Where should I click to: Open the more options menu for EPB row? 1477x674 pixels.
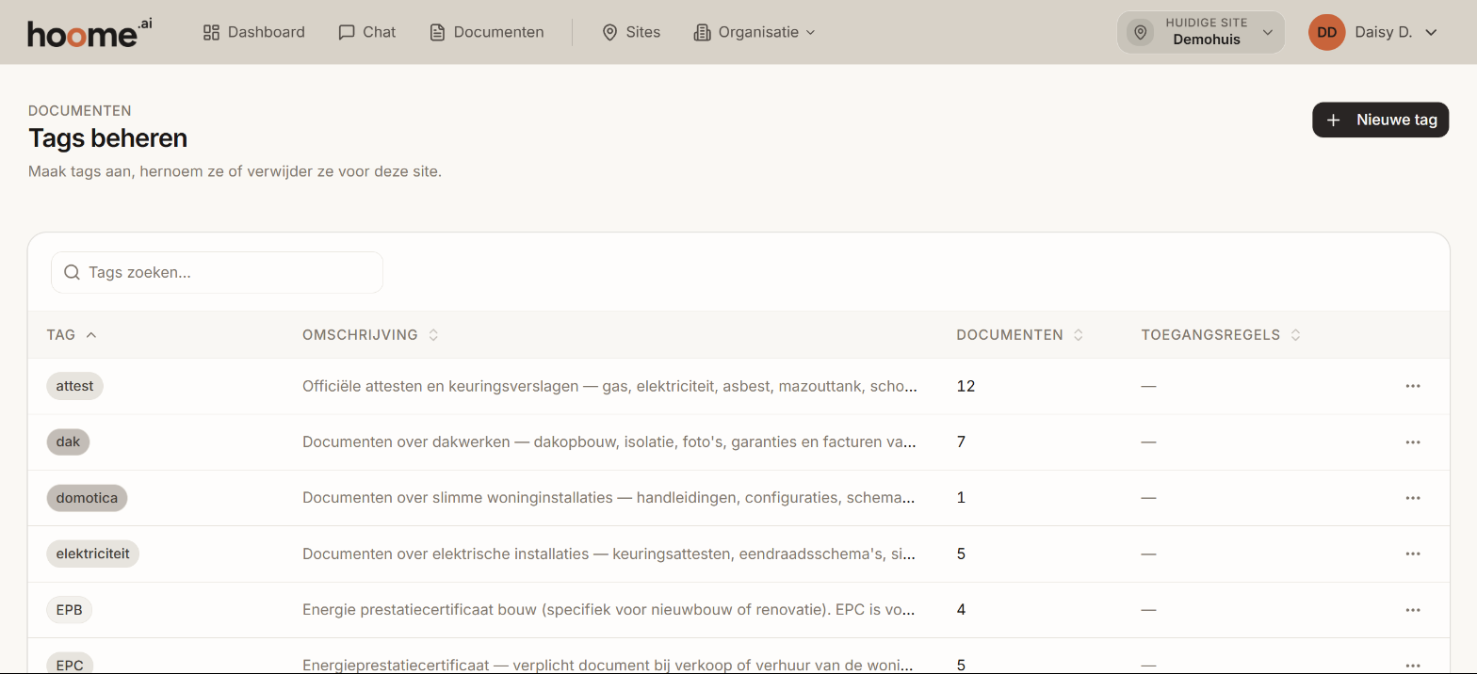pyautogui.click(x=1412, y=610)
